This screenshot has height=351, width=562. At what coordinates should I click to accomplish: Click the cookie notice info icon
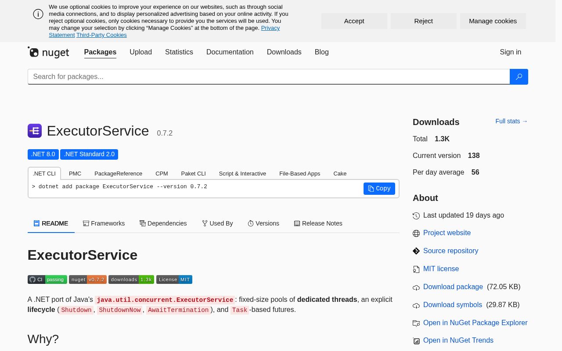coord(38,14)
